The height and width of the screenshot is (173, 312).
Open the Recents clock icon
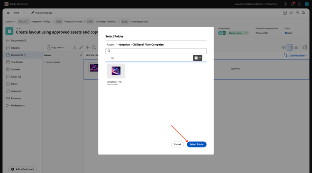tap(297, 13)
